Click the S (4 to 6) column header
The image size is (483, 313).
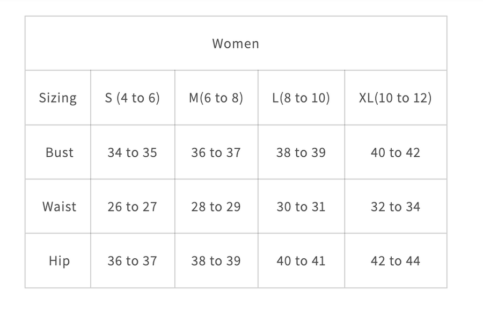[x=133, y=98]
